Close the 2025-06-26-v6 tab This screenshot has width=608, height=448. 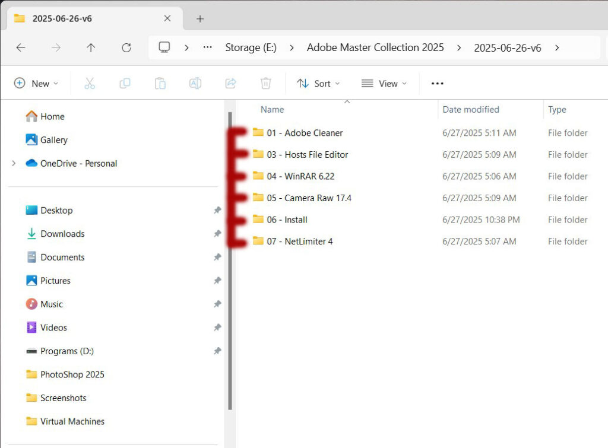pos(167,18)
